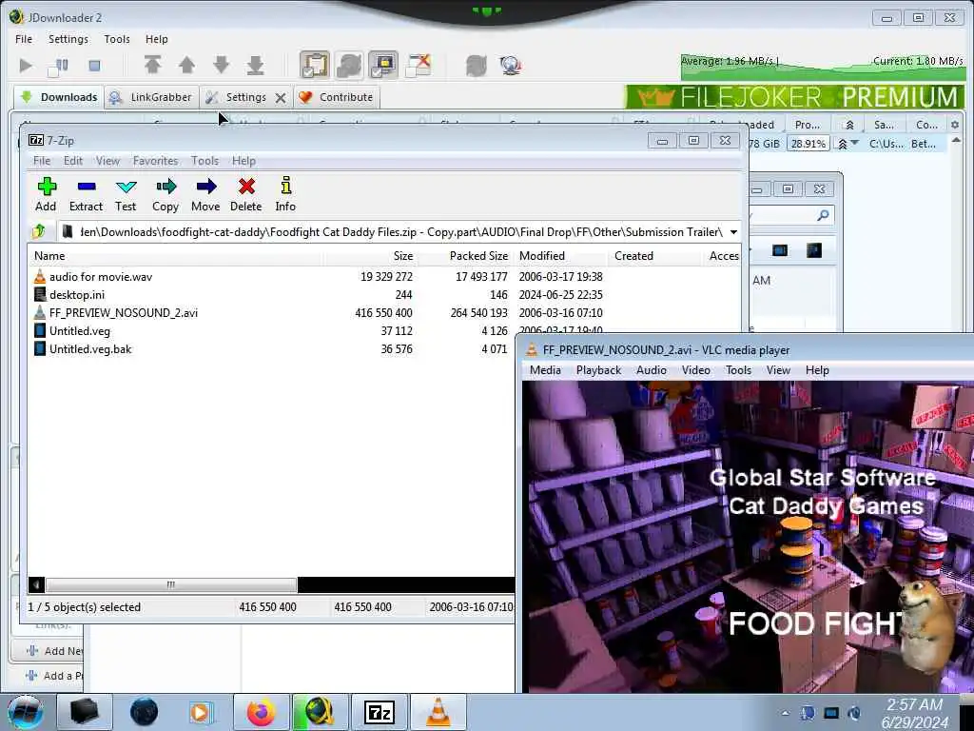Image resolution: width=974 pixels, height=731 pixels.
Task: Toggle the monitor checkbox icon in JDownloader toolbar
Action: click(383, 65)
